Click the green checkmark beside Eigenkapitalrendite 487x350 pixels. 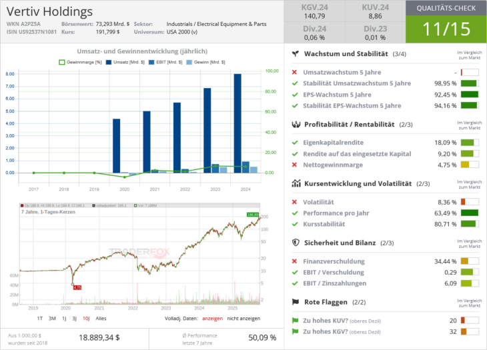coord(295,143)
